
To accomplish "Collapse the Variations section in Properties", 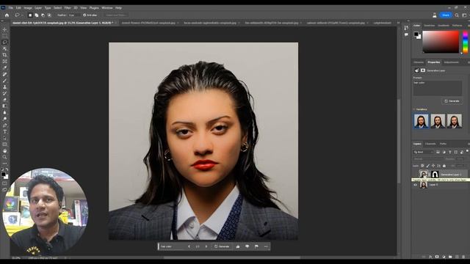I will 414,109.
